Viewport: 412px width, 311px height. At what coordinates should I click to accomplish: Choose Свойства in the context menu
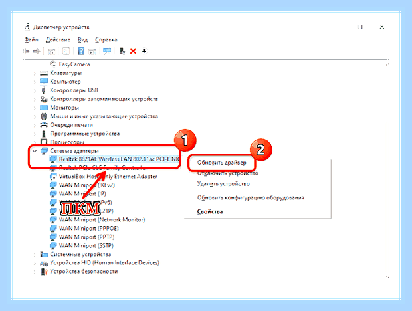210,211
